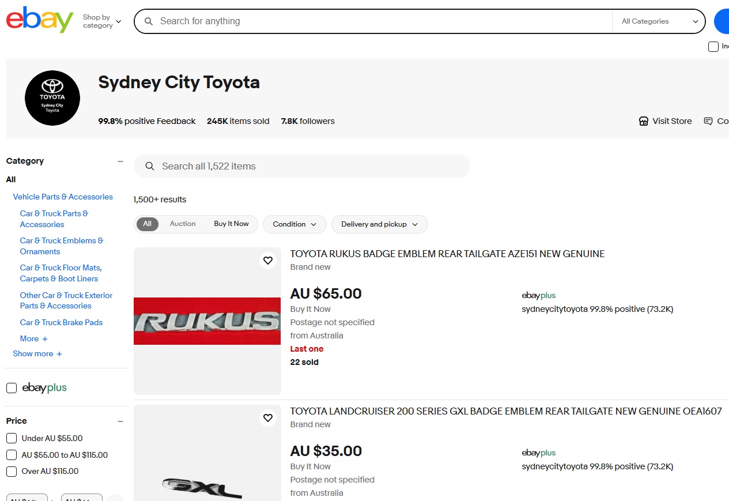
Task: Click the Sydney City Toyota store logo
Action: [52, 98]
